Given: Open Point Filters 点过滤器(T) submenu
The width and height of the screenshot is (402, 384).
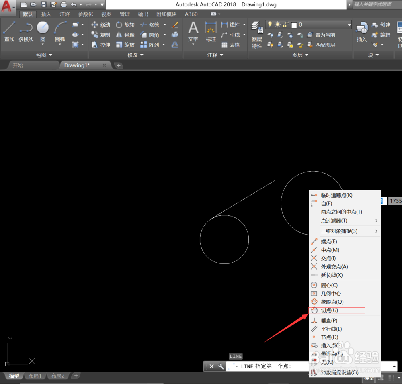Looking at the screenshot, I should [x=345, y=221].
